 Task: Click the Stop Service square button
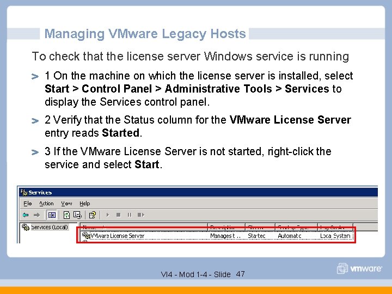click(119, 215)
